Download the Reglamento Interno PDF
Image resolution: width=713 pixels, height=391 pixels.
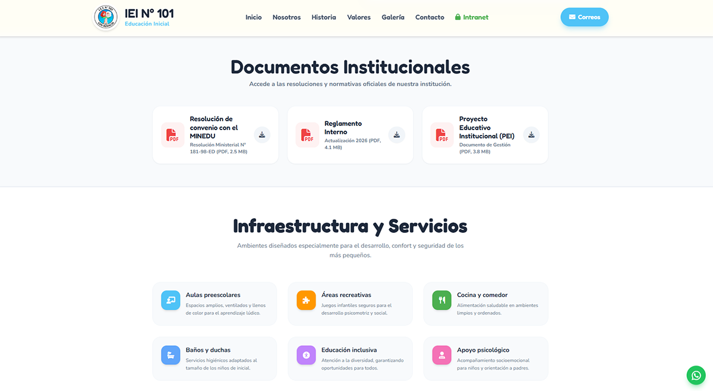pos(396,135)
